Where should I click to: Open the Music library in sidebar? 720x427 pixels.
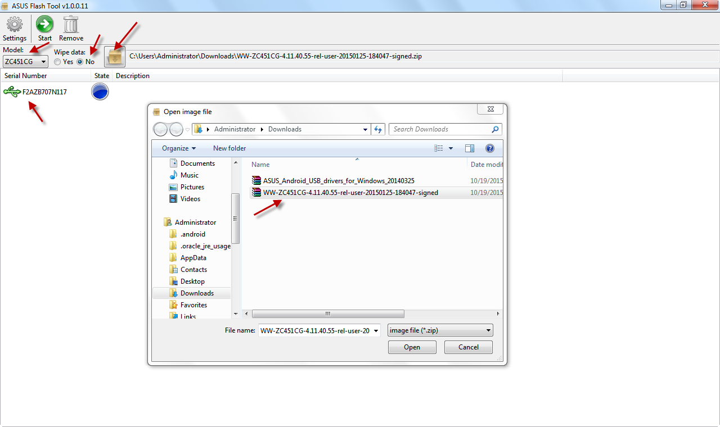click(x=184, y=175)
